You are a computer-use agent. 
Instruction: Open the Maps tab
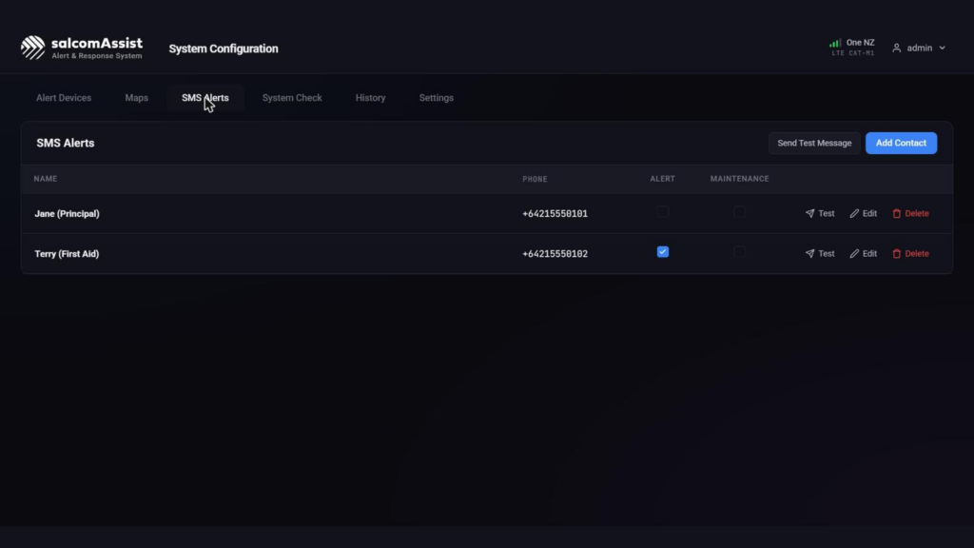137,98
